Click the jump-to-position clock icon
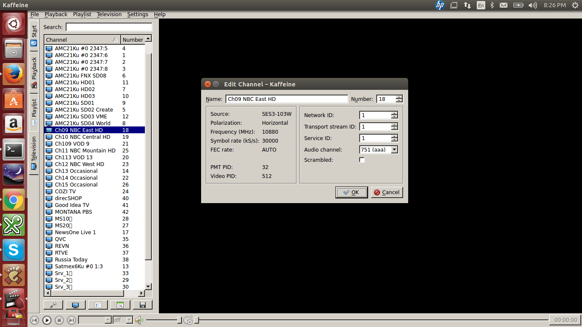The height and width of the screenshot is (327, 582). tap(188, 320)
